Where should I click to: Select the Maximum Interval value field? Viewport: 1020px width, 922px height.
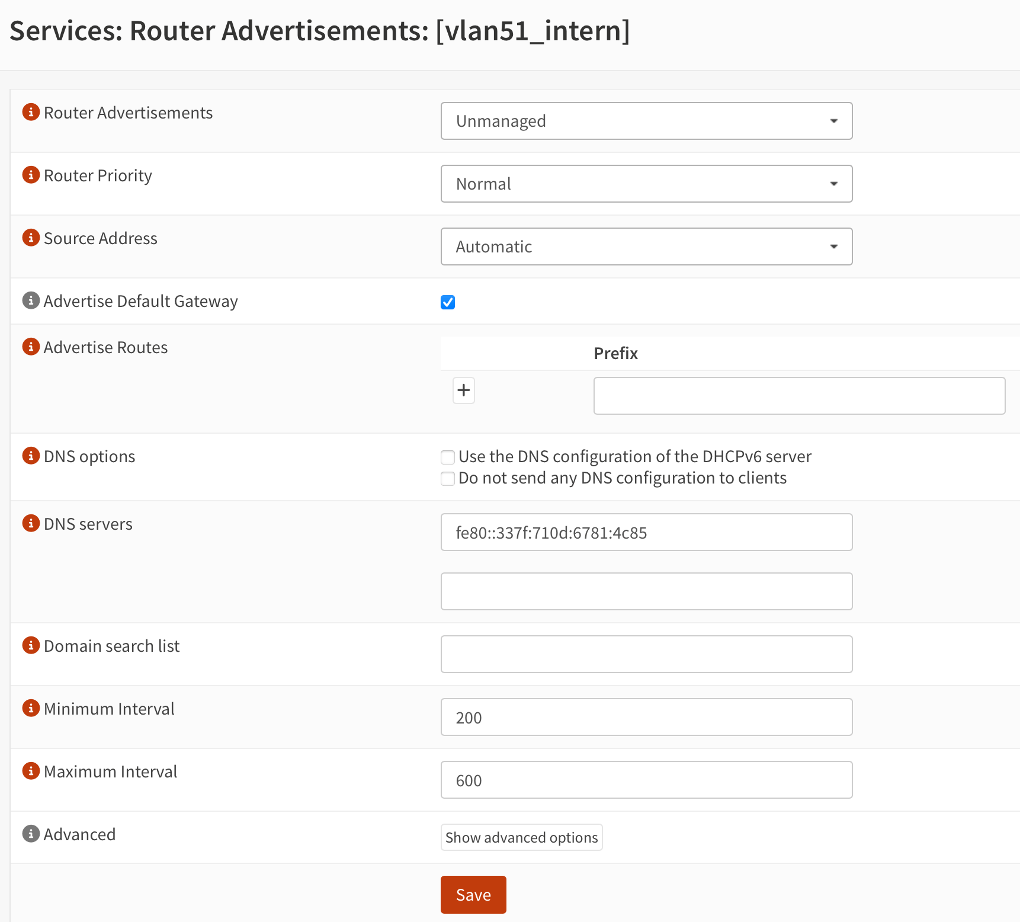click(646, 780)
